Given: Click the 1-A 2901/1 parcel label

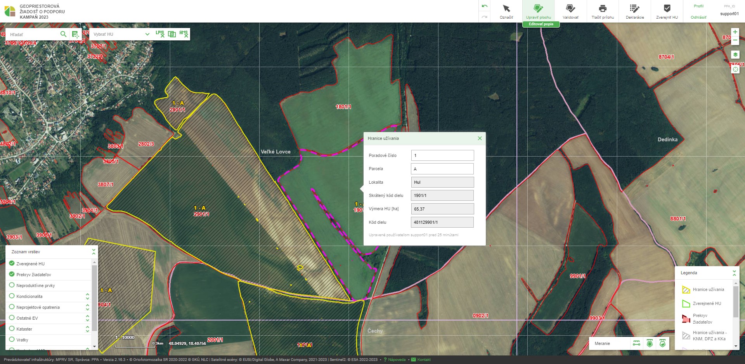Looking at the screenshot, I should (201, 211).
